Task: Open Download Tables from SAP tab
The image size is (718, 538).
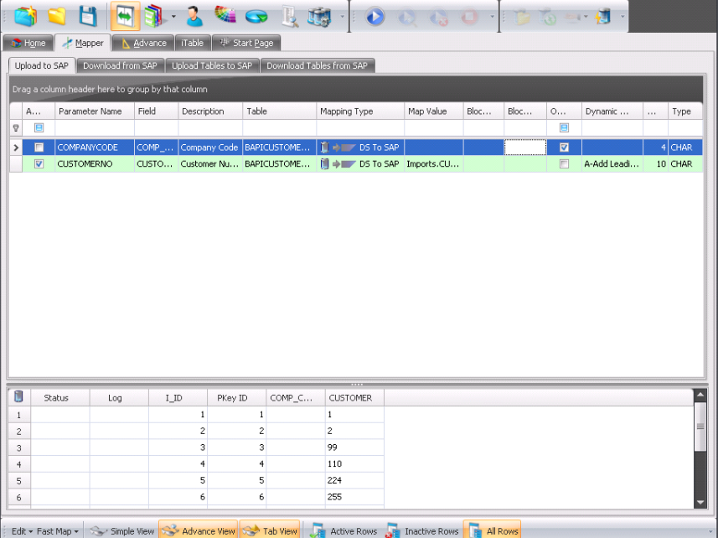Action: (317, 65)
